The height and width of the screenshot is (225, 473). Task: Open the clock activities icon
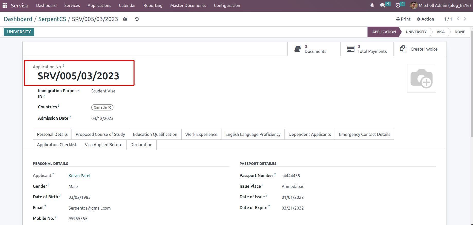[x=398, y=5]
